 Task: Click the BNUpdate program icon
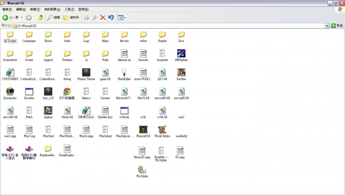click(x=182, y=53)
